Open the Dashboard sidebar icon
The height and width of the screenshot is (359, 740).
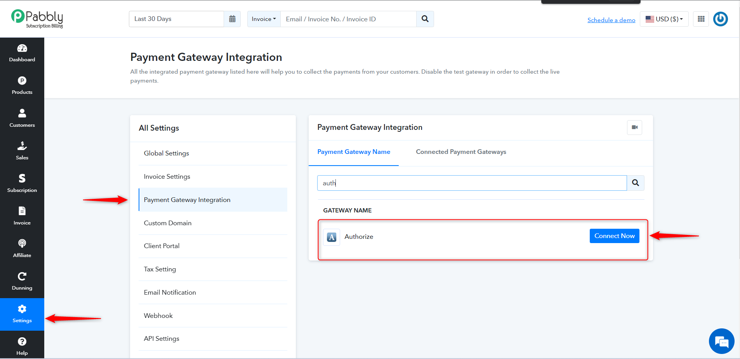click(22, 48)
